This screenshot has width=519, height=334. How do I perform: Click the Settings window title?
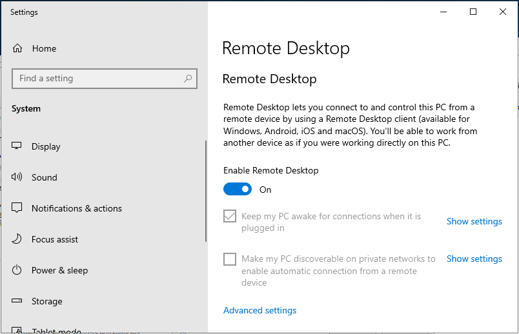[24, 12]
